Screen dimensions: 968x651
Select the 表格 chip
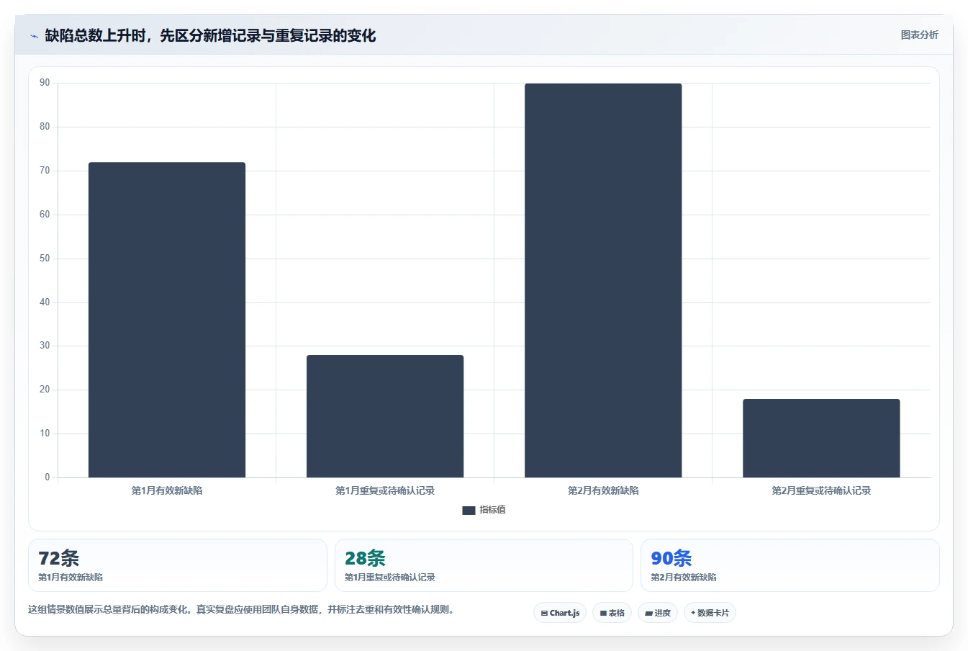[612, 613]
